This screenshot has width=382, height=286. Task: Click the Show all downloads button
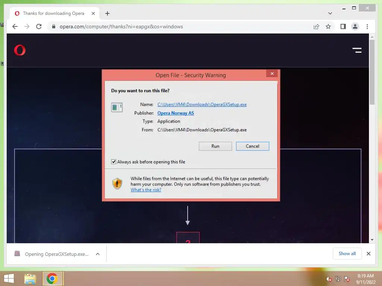[x=347, y=254]
